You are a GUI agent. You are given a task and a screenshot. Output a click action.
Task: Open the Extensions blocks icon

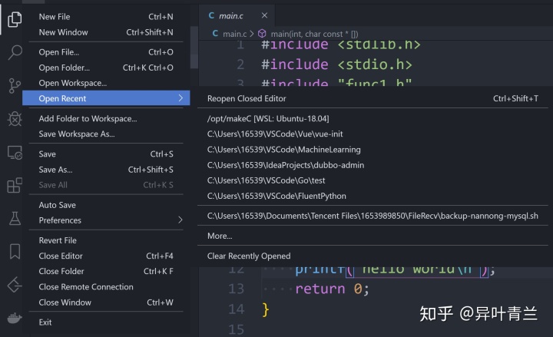pyautogui.click(x=15, y=185)
